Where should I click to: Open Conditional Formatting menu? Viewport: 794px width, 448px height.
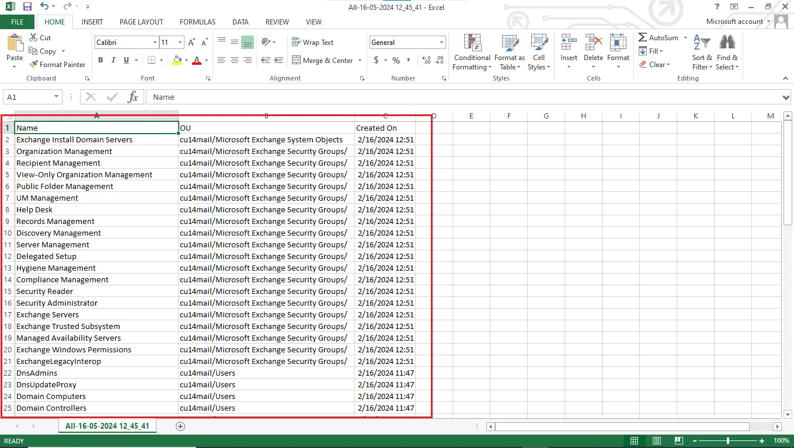(x=472, y=52)
